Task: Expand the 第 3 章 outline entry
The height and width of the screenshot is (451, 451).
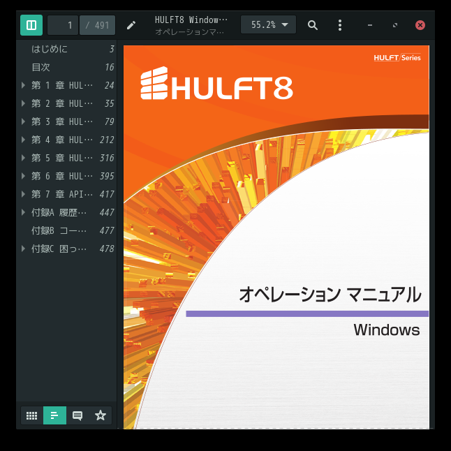Action: (x=23, y=121)
